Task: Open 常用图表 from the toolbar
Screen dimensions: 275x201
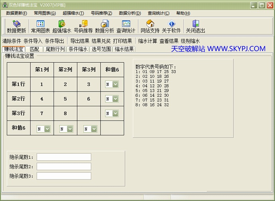Action: pyautogui.click(x=40, y=26)
